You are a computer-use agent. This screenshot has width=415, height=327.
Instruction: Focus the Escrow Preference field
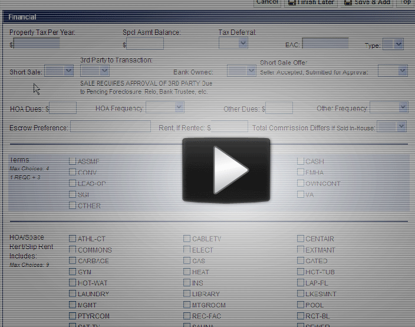coord(110,127)
